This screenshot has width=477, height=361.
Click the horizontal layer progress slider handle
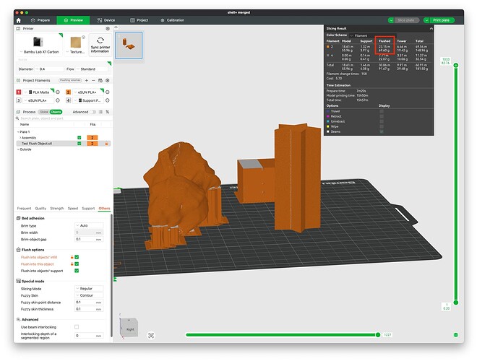(x=378, y=335)
